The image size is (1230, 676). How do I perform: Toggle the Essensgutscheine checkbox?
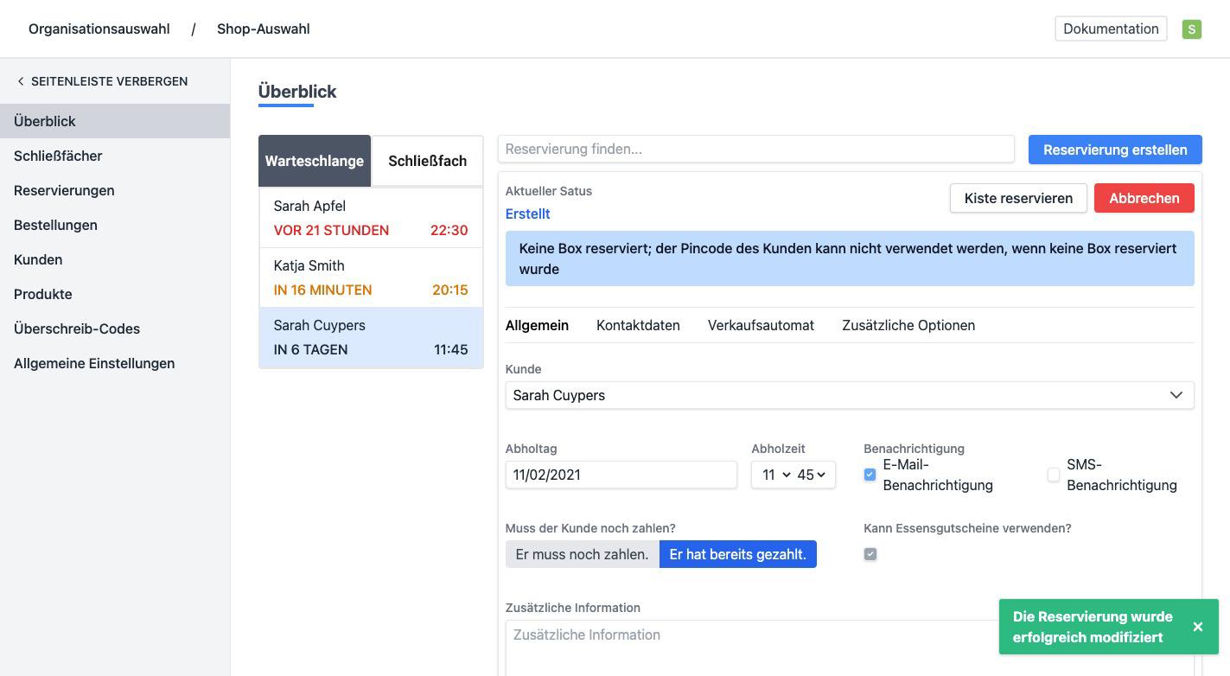coord(870,554)
